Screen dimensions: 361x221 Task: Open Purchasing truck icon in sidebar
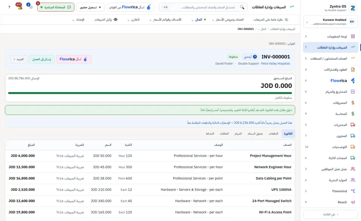tap(353, 125)
